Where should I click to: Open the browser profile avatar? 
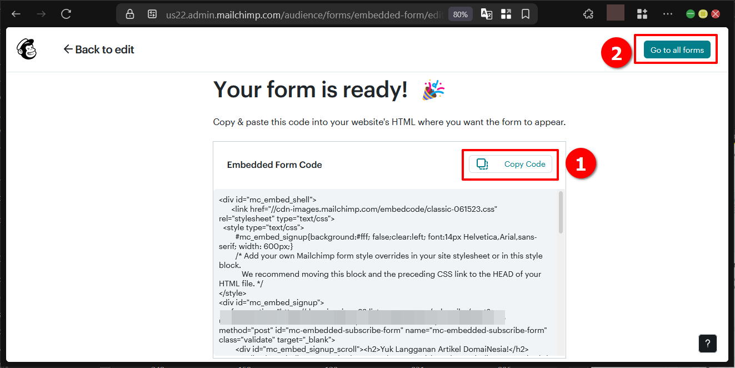coord(616,13)
